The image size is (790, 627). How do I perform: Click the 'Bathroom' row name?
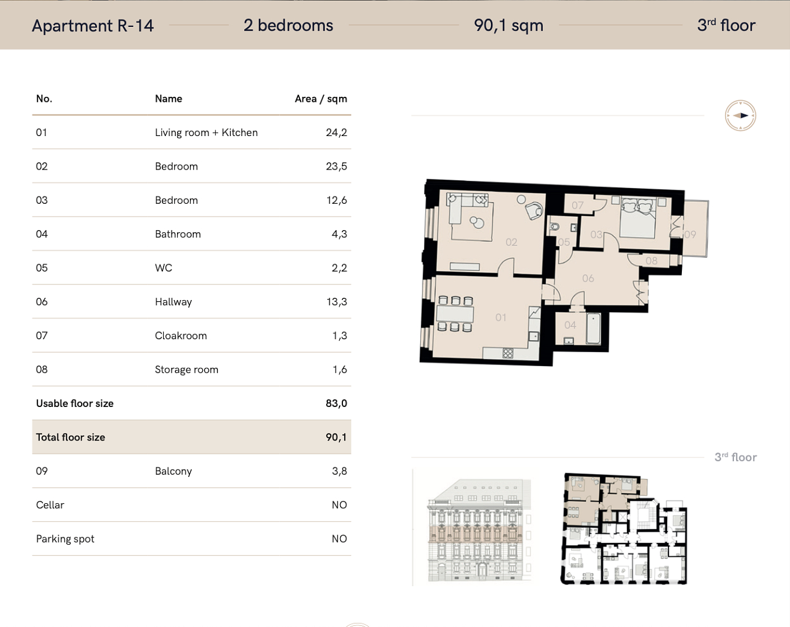[178, 234]
